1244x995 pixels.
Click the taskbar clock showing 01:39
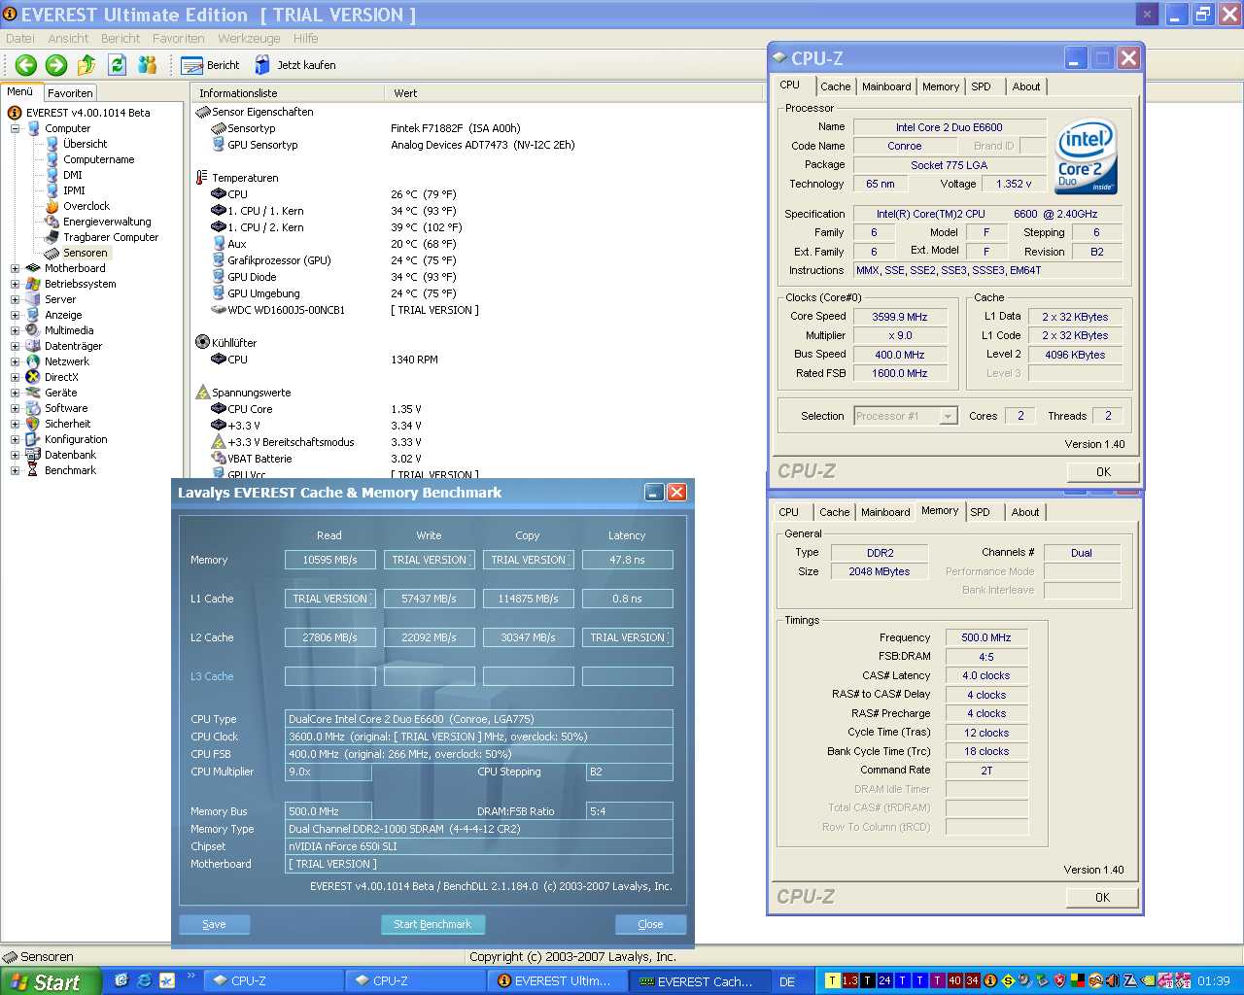click(1213, 981)
